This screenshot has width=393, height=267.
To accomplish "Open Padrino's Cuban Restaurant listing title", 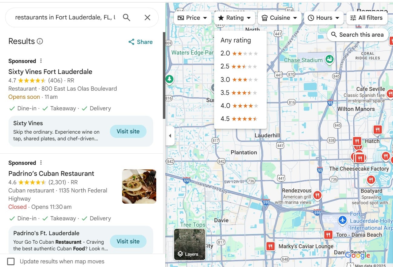I will [x=51, y=173].
